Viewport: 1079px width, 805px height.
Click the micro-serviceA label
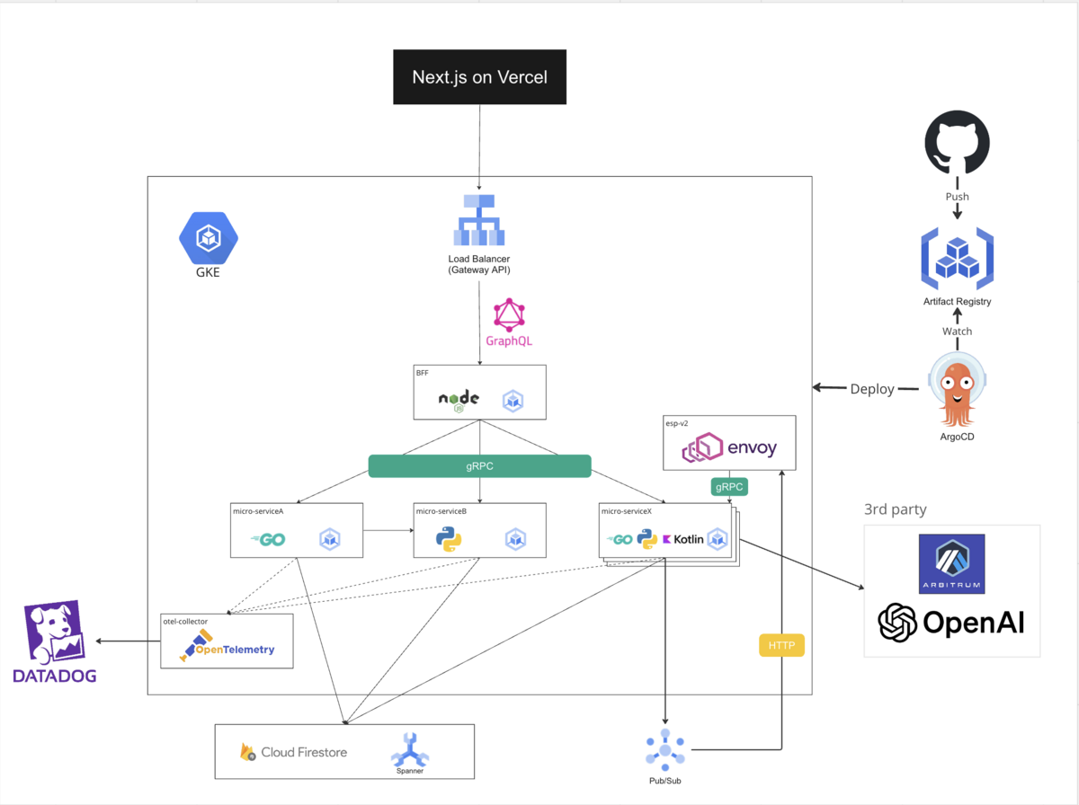pyautogui.click(x=259, y=510)
